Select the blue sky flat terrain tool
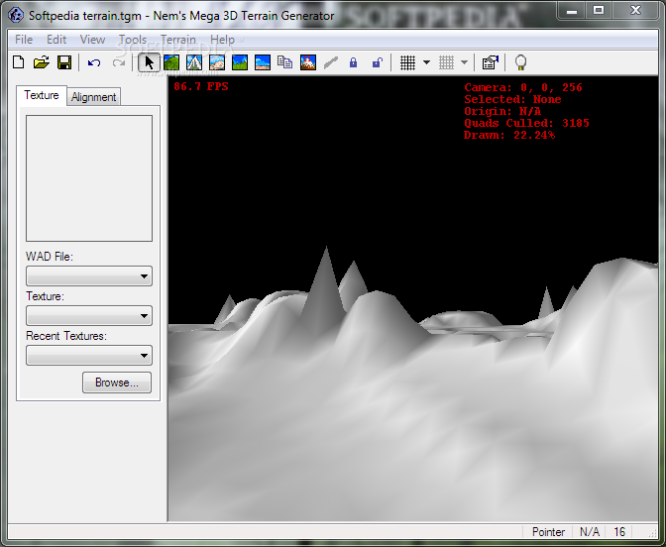Viewport: 666px width, 547px height. tap(263, 62)
